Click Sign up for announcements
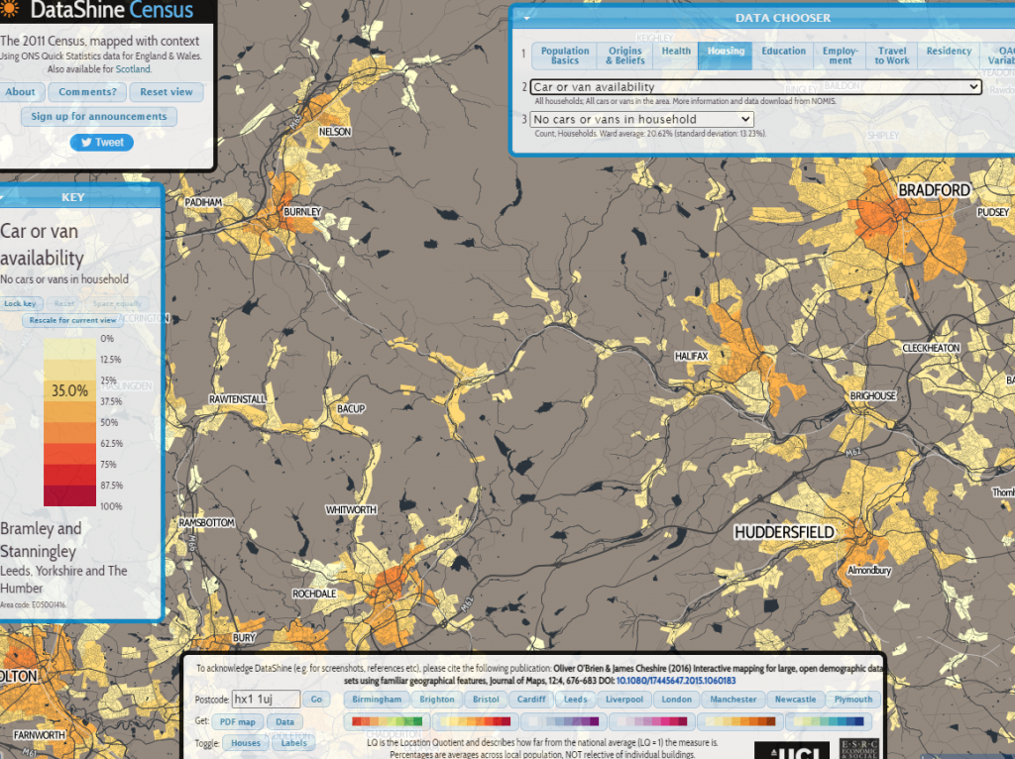1015x759 pixels. (98, 117)
